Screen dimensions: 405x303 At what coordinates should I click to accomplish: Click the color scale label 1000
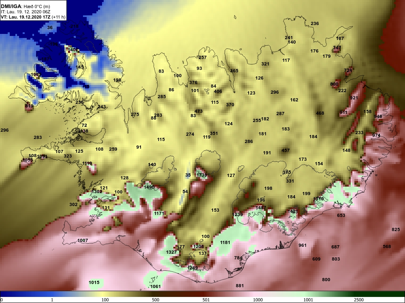(x=258, y=300)
